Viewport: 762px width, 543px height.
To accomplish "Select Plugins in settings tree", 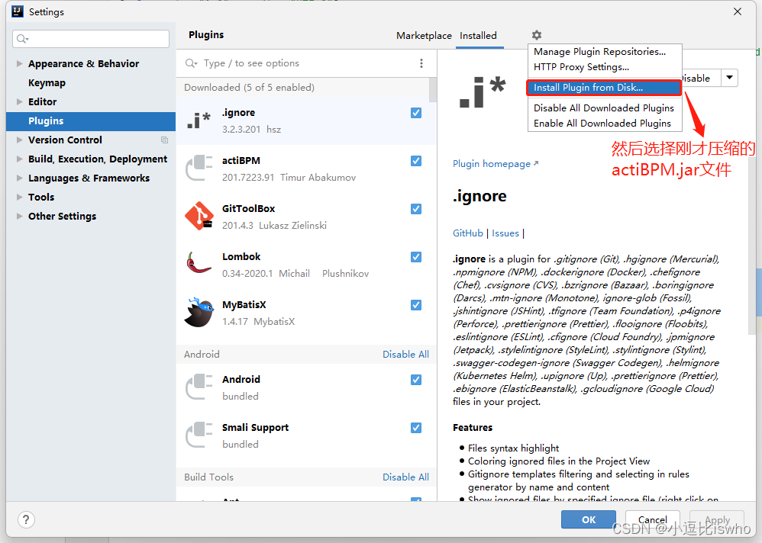I will click(x=91, y=120).
